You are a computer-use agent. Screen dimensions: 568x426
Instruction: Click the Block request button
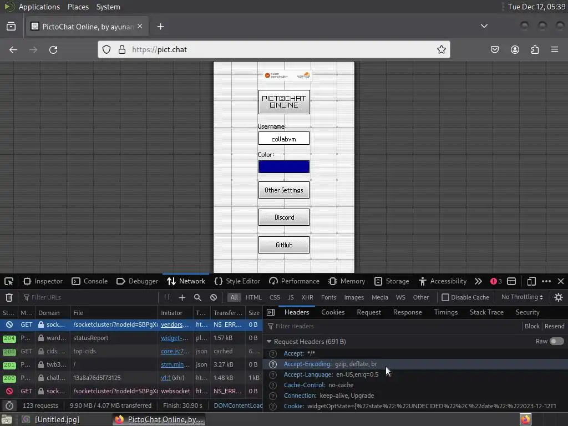532,326
